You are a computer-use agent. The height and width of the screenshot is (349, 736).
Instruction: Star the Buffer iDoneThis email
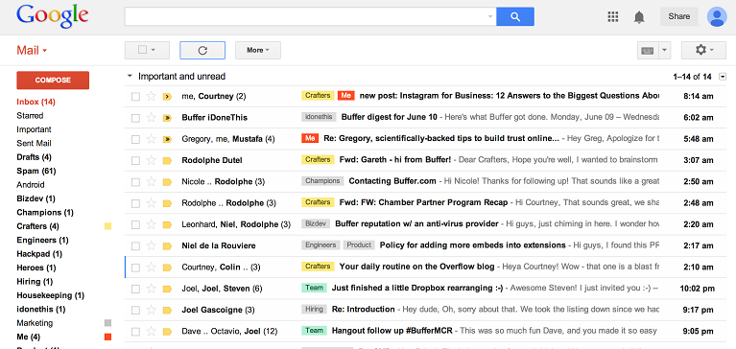[152, 118]
